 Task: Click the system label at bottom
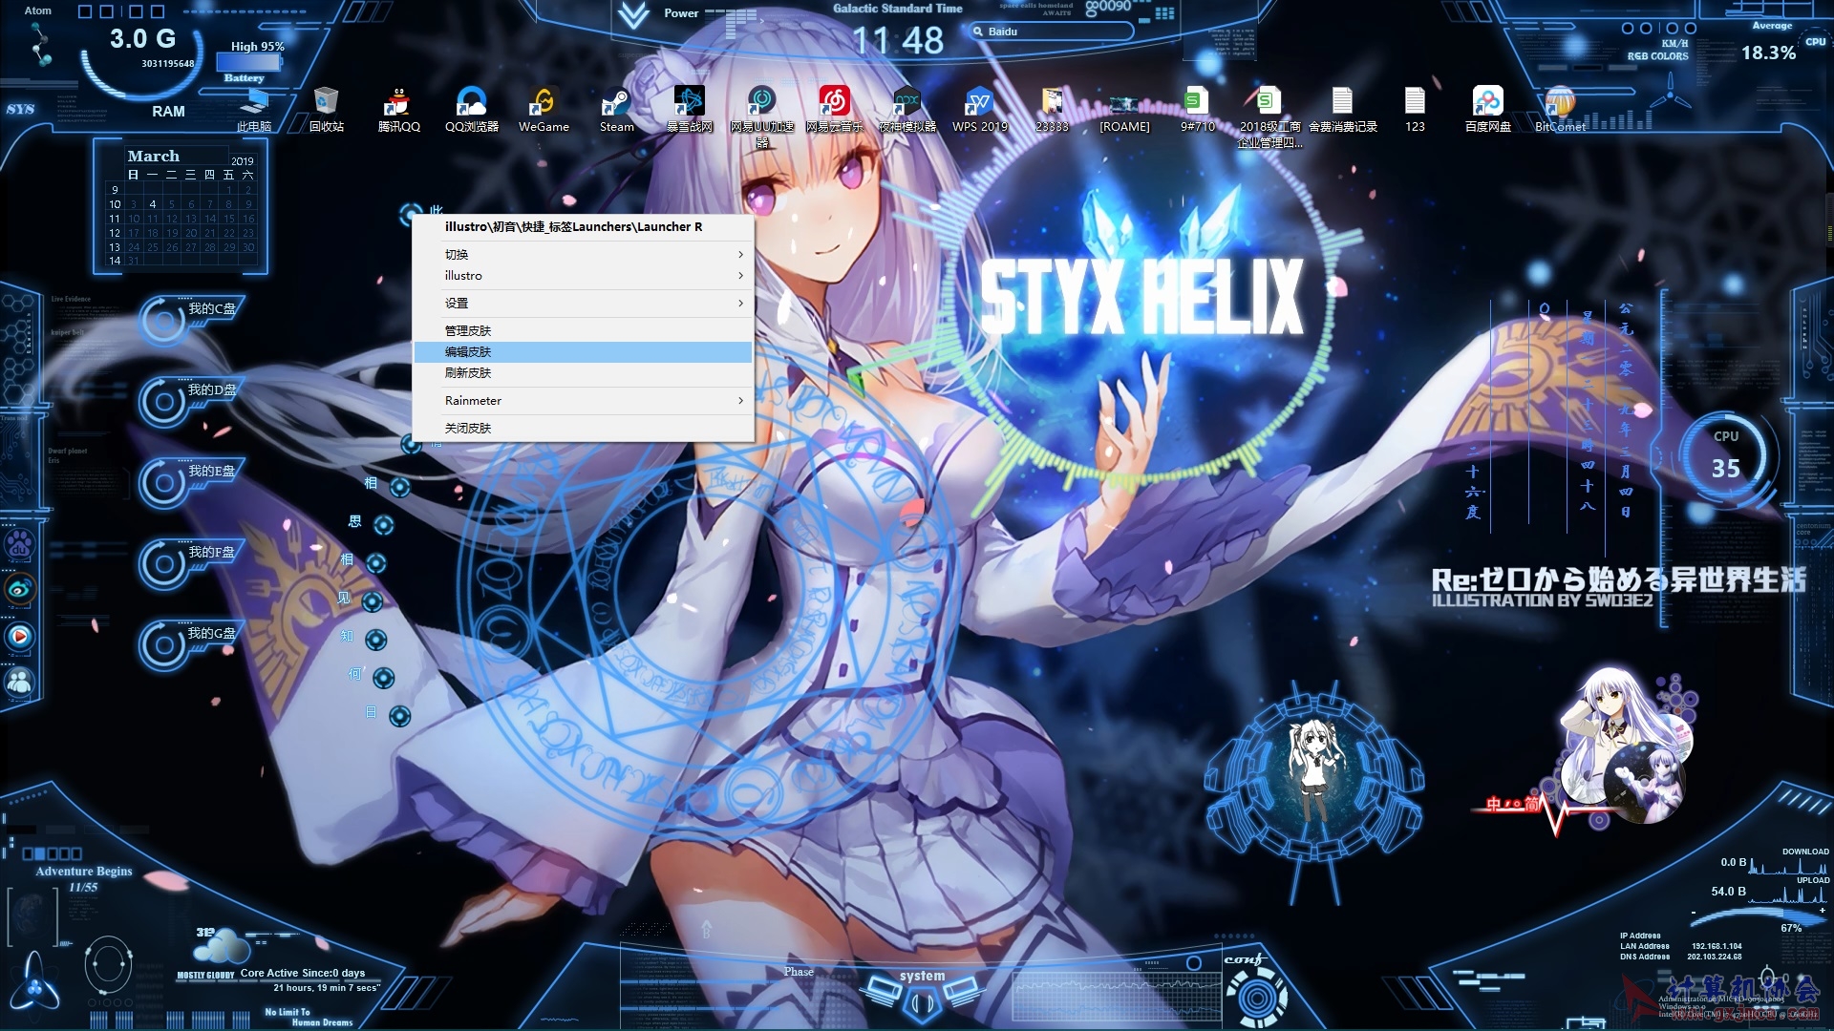tap(922, 976)
